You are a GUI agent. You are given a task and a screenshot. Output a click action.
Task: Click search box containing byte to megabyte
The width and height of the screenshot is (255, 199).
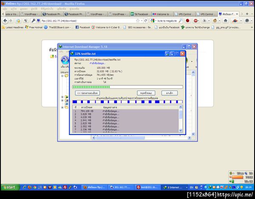(x=167, y=21)
